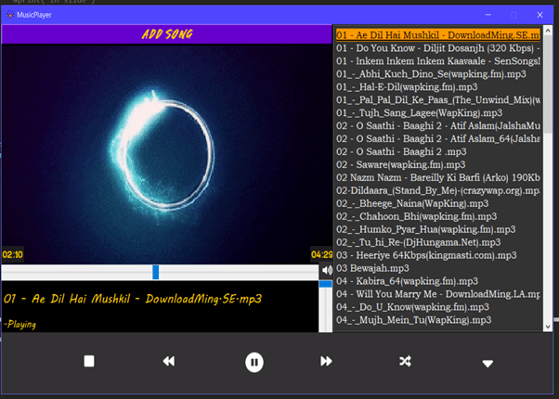Select '01 - Do You Know - Diljit Dosanjh' song
This screenshot has width=559, height=399.
point(437,48)
